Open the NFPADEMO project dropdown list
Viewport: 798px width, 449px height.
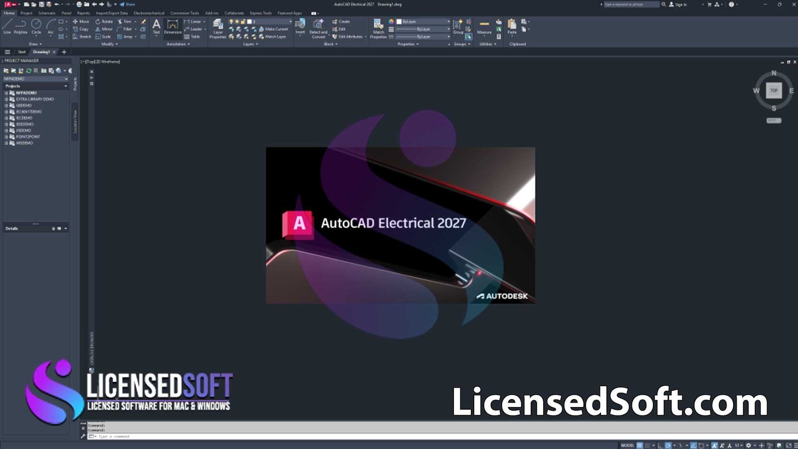[65, 79]
